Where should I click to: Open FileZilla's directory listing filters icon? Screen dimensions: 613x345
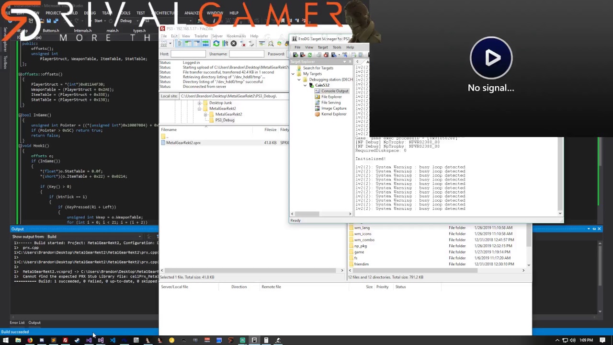click(x=262, y=44)
